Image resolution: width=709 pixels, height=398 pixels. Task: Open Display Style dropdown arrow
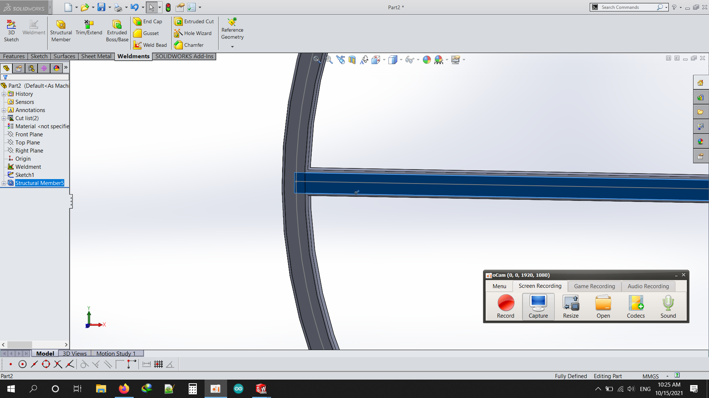click(x=401, y=60)
